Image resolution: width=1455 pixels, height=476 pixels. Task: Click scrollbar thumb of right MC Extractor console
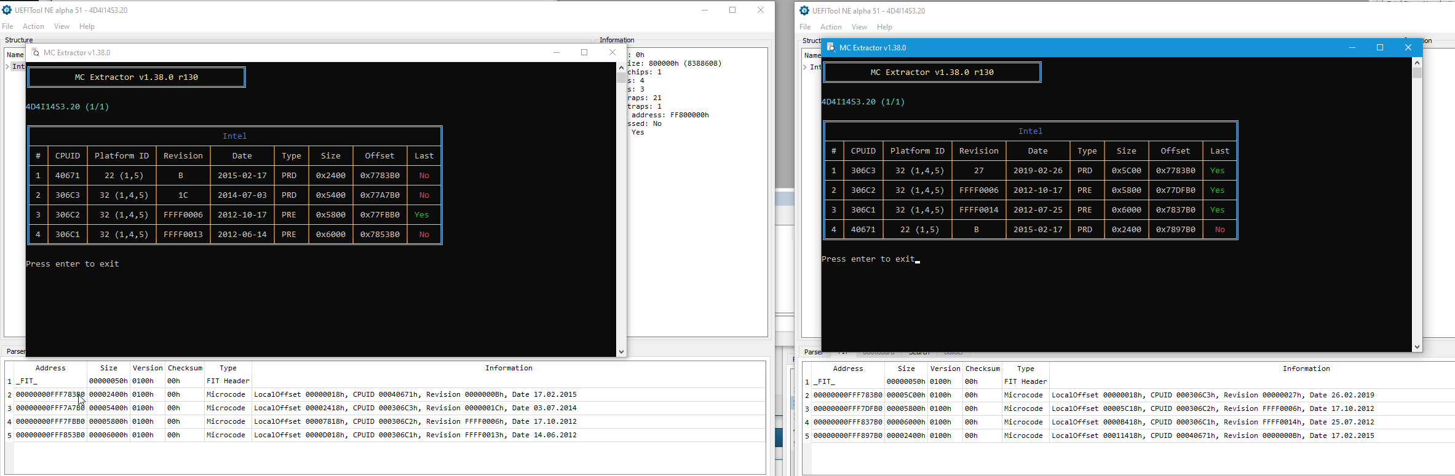tap(1417, 72)
